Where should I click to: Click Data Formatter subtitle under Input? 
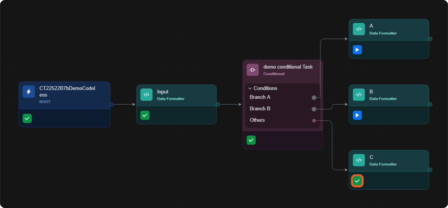pyautogui.click(x=171, y=99)
